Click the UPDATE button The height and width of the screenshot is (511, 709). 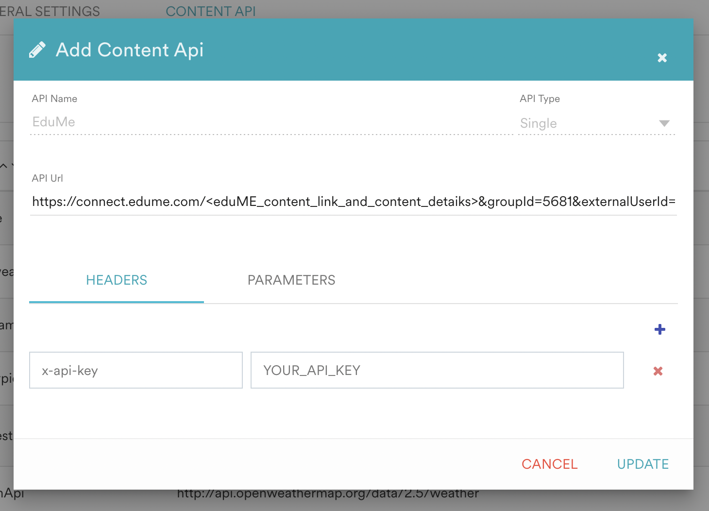point(643,464)
